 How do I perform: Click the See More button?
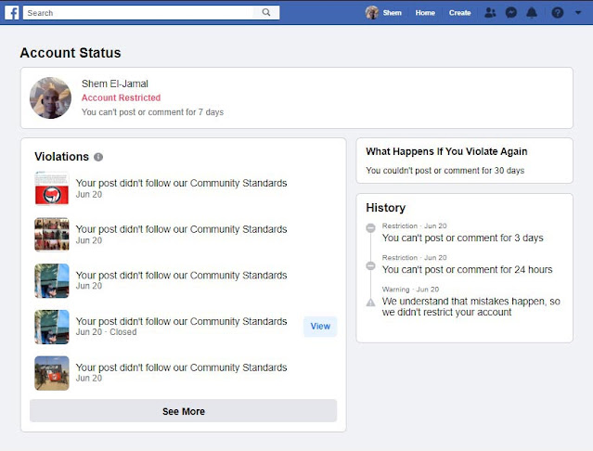coord(183,411)
